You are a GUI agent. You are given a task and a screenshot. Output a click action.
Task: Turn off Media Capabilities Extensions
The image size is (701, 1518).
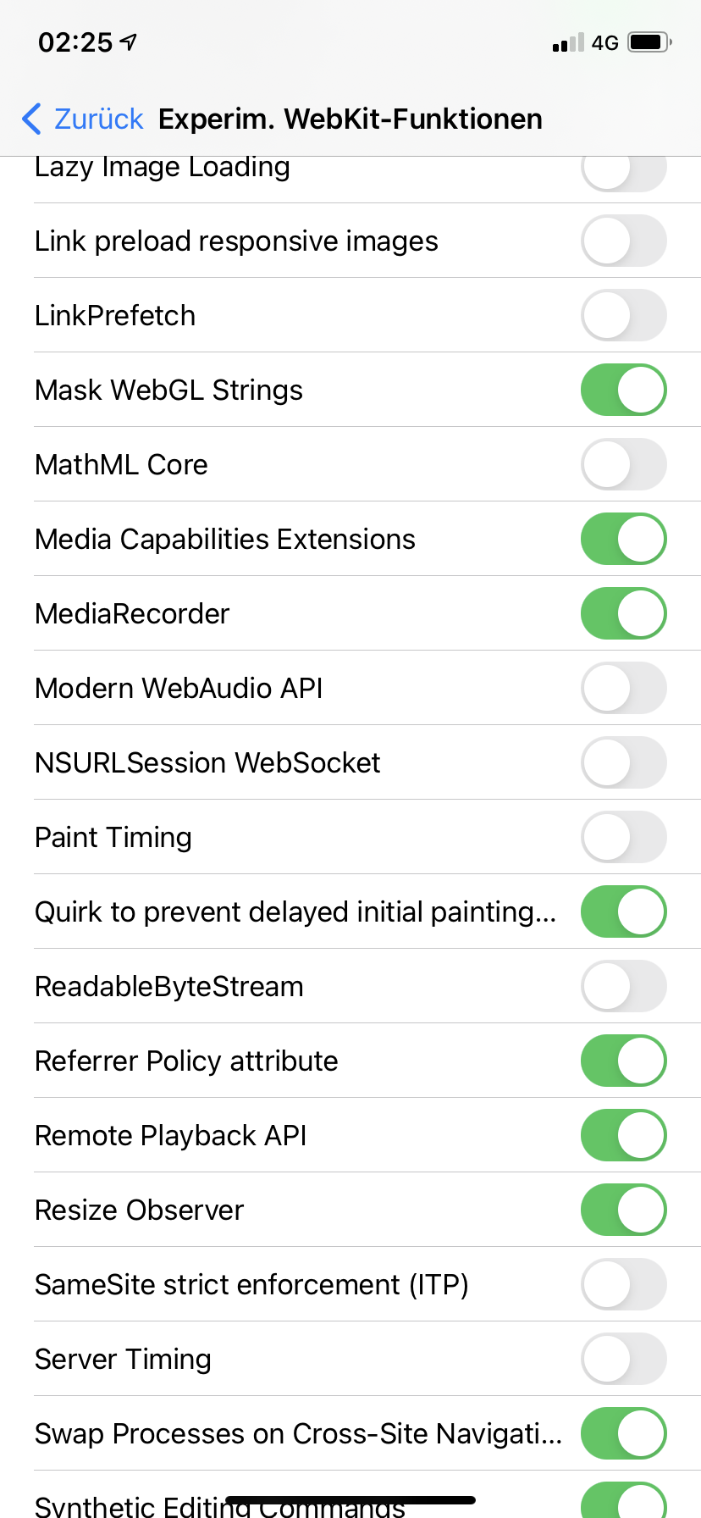[x=623, y=539]
